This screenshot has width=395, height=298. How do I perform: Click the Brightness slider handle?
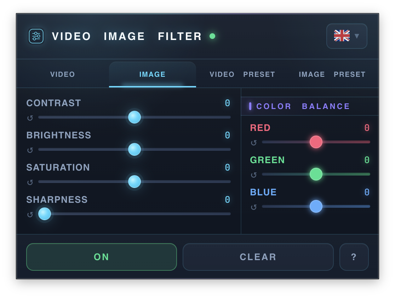point(134,149)
